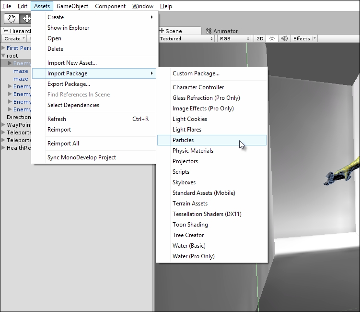Collapse the root object in Hierarchy
Viewport: 360px width, 312px height.
[3, 56]
